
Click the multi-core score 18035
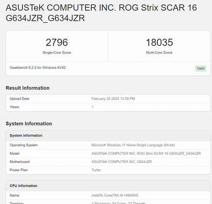159,42
